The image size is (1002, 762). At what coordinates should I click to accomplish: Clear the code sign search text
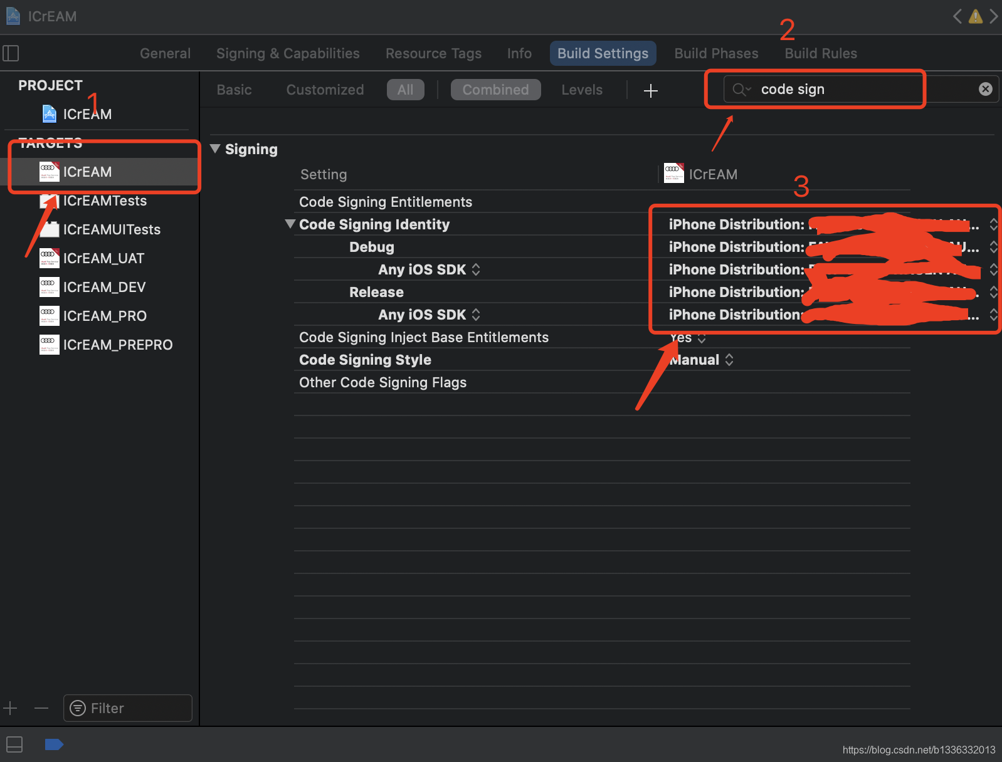coord(986,89)
